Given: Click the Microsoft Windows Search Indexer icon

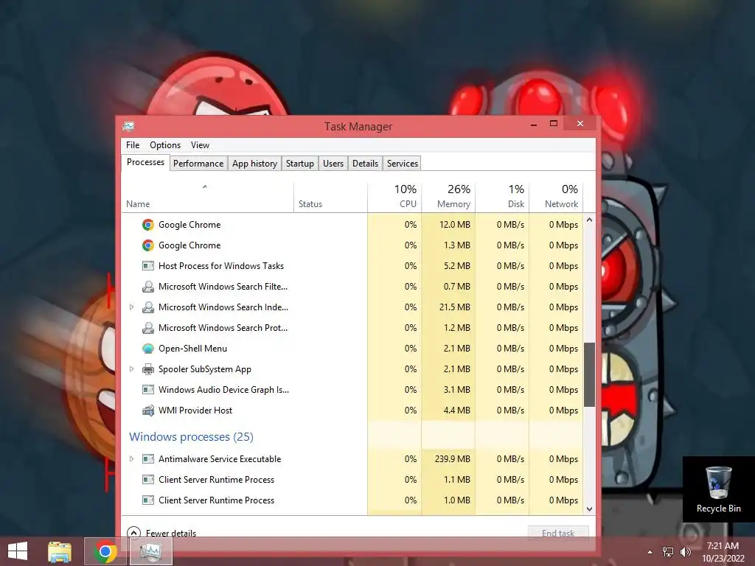Looking at the screenshot, I should pos(147,307).
